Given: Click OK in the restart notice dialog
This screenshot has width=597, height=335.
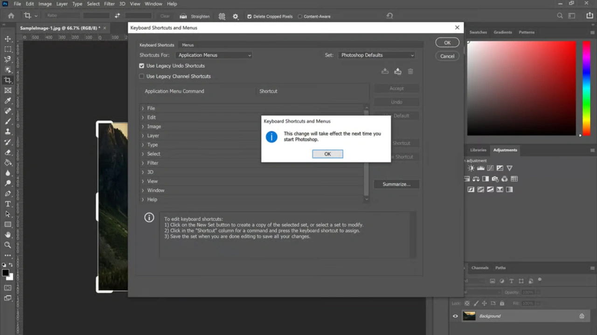Looking at the screenshot, I should (x=327, y=154).
